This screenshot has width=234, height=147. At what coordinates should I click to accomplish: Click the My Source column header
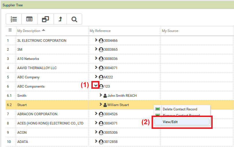[x=170, y=31]
